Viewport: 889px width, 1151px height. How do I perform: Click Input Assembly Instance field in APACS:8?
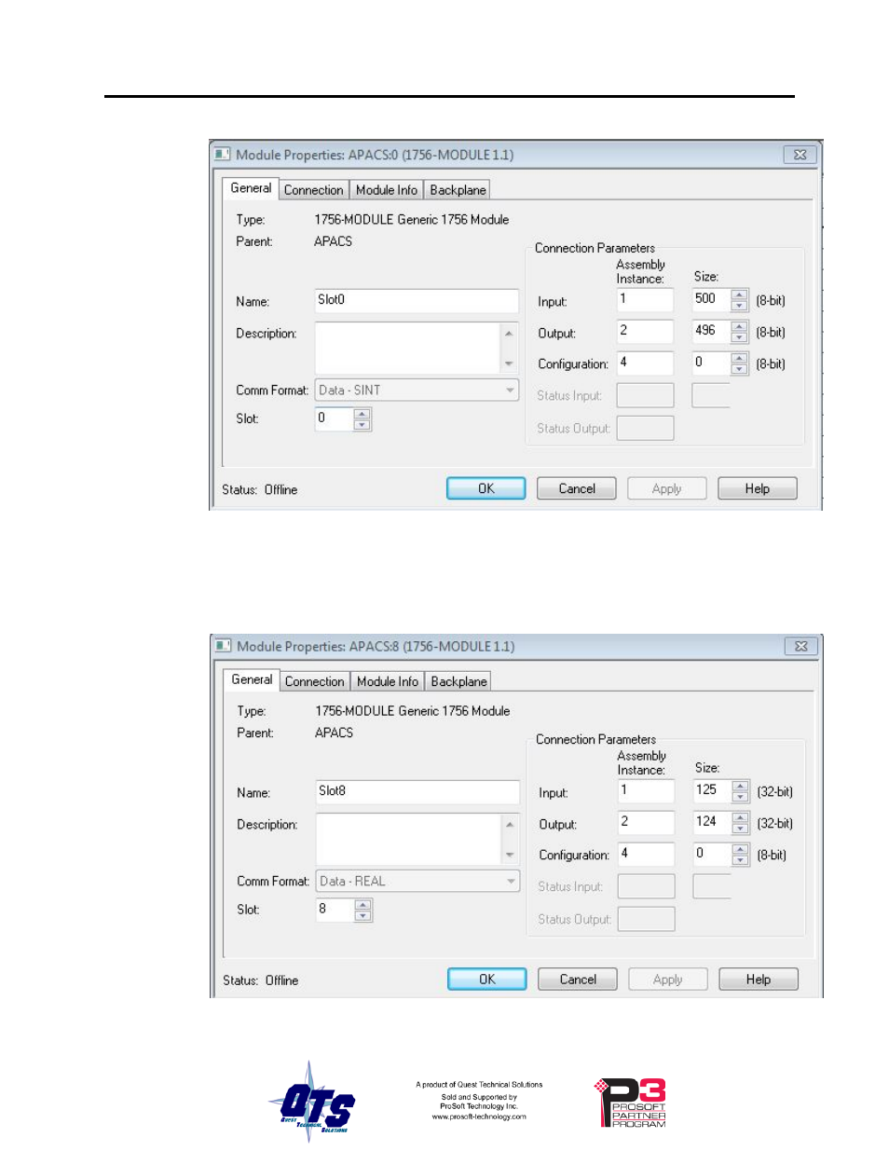[646, 791]
